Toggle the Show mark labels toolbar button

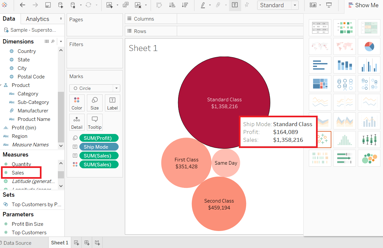pos(235,5)
